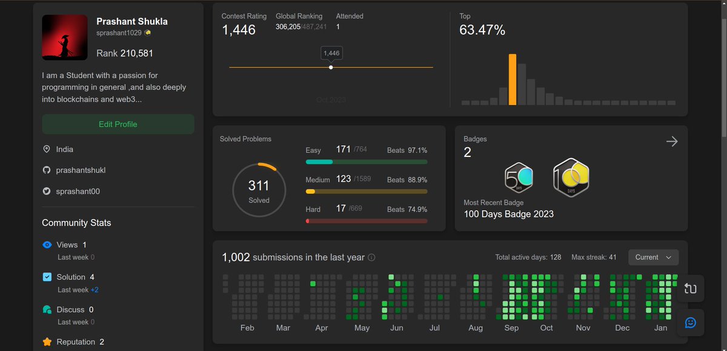Viewport: 727px width, 351px height.
Task: Click the Total active days: 128 text
Action: pyautogui.click(x=528, y=258)
